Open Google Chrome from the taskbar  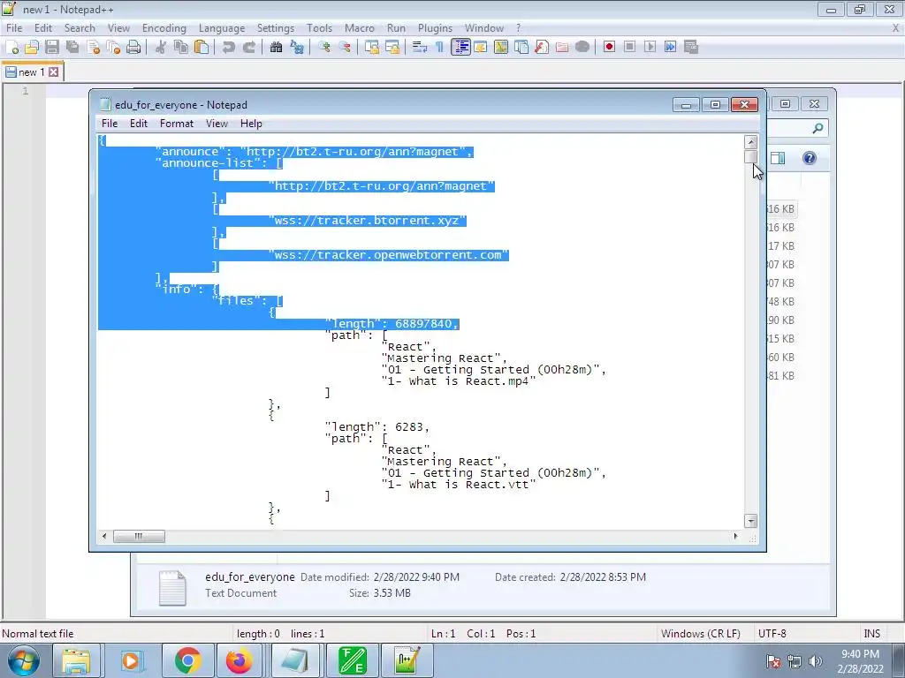[187, 660]
